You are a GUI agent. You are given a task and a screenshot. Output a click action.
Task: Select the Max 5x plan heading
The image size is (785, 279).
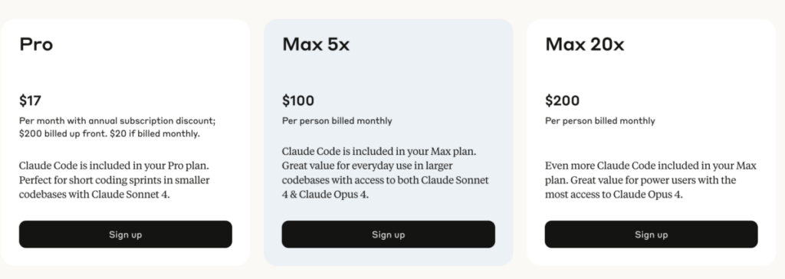click(x=316, y=44)
